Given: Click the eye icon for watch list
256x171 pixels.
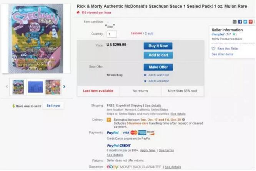Looking at the screenshot, I should pyautogui.click(x=145, y=75).
